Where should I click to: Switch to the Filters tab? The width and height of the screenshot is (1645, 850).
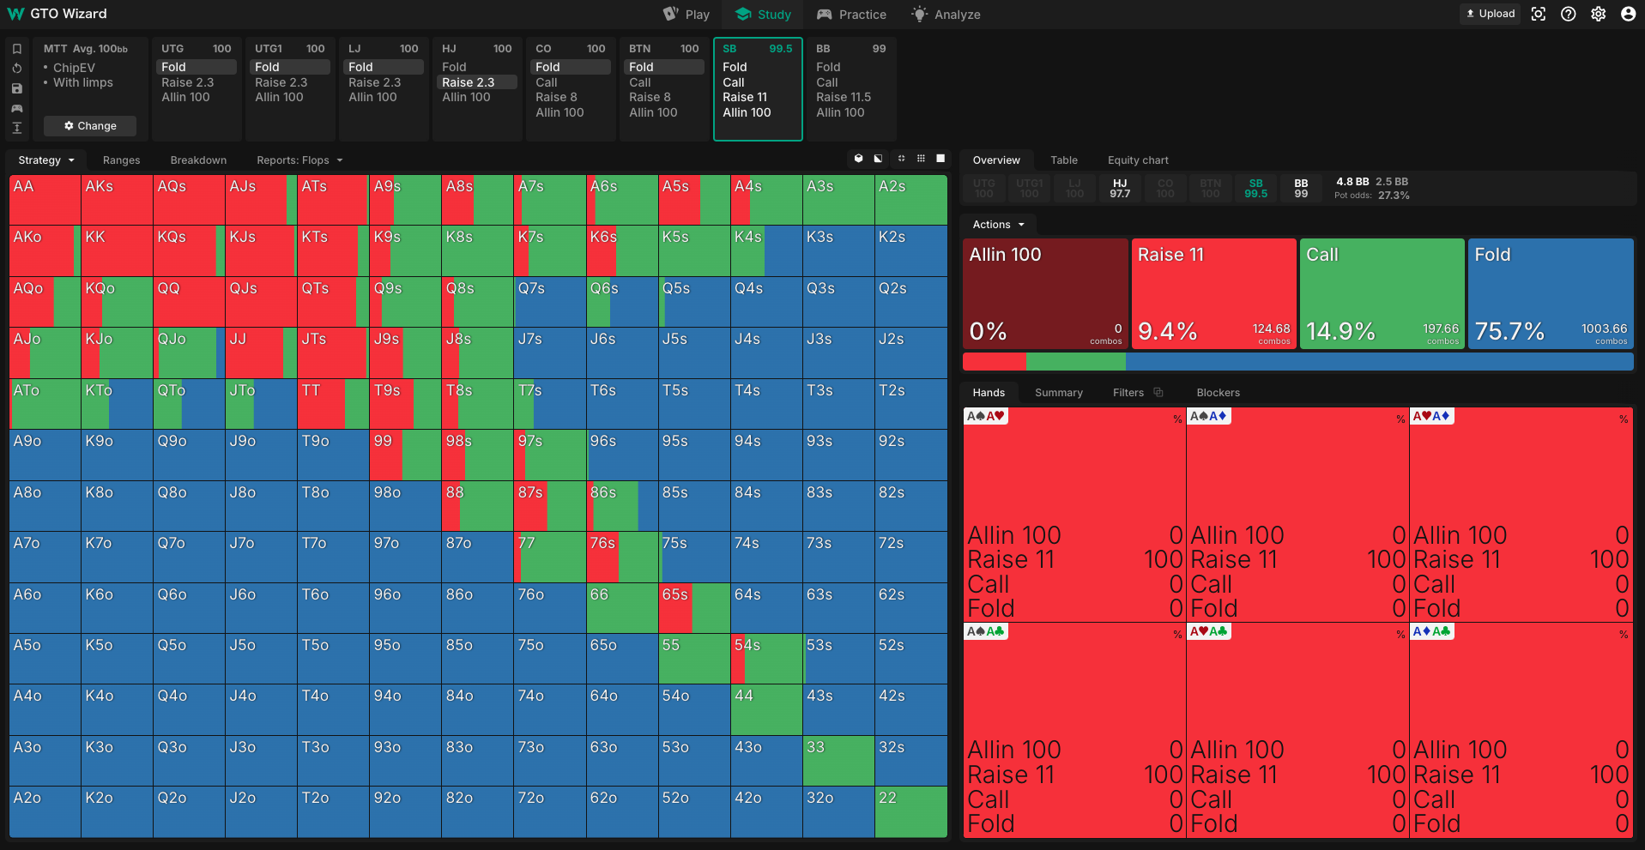point(1128,393)
